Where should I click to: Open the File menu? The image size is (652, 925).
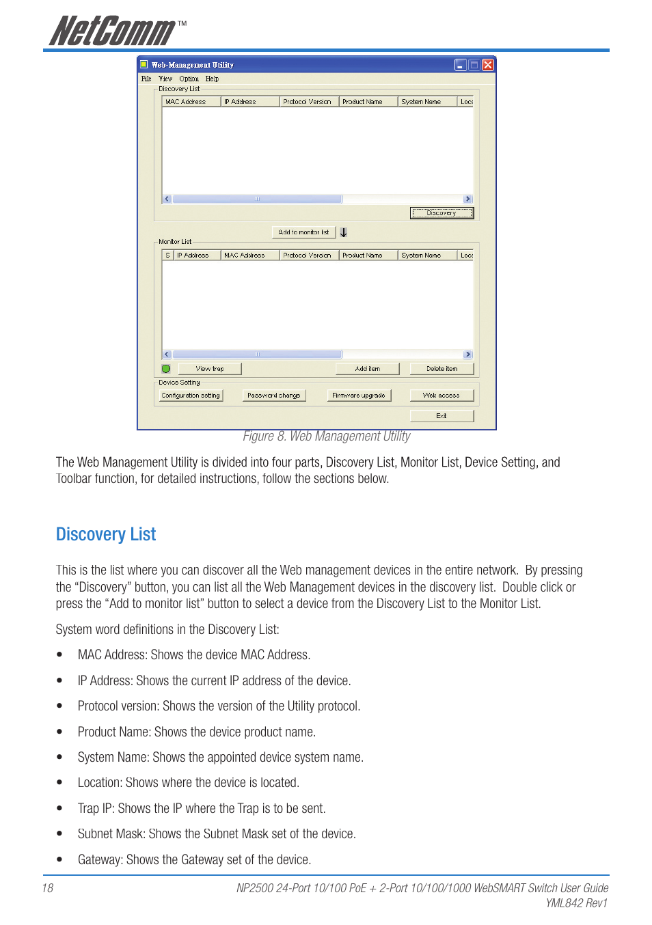click(x=146, y=79)
